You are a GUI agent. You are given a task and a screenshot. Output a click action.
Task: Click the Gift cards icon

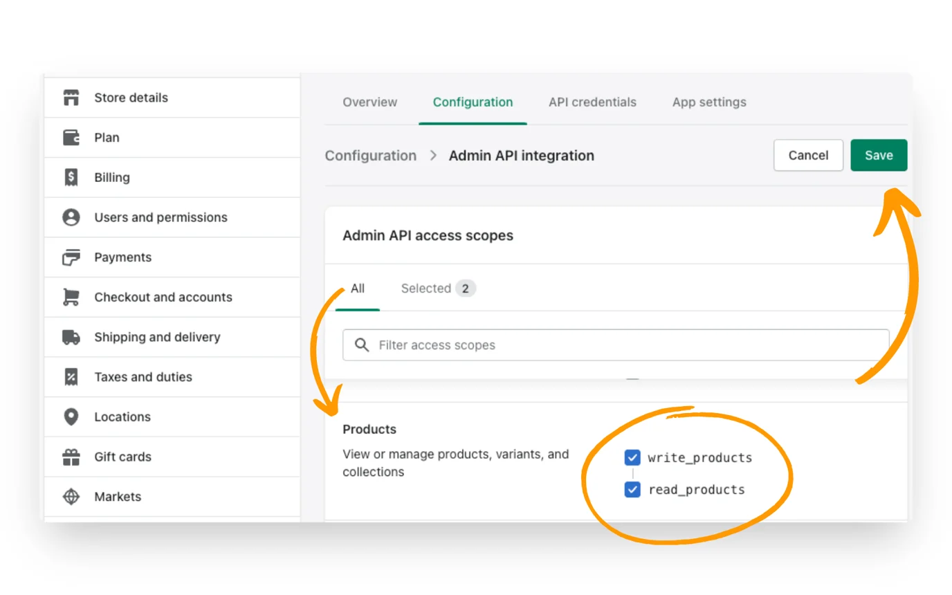[71, 457]
